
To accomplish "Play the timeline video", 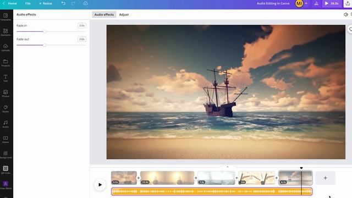I will tap(100, 185).
